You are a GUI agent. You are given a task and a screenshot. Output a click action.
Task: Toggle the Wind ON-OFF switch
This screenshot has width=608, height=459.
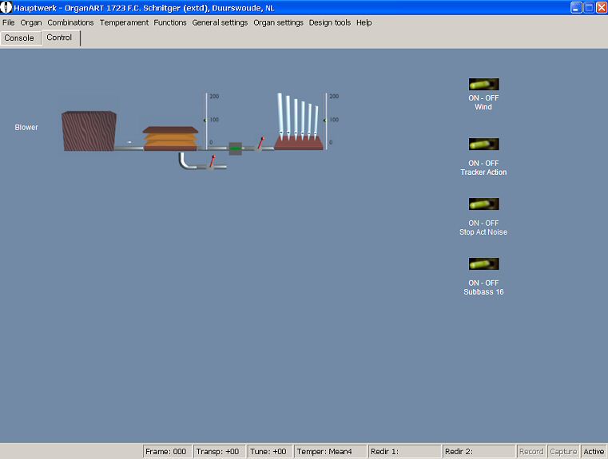click(483, 84)
